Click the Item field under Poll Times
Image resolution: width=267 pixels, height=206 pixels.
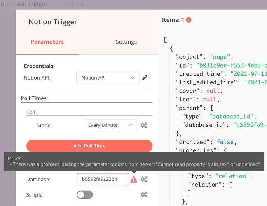[87, 112]
